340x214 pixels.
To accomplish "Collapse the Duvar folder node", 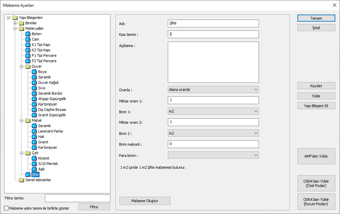I will coord(22,67).
